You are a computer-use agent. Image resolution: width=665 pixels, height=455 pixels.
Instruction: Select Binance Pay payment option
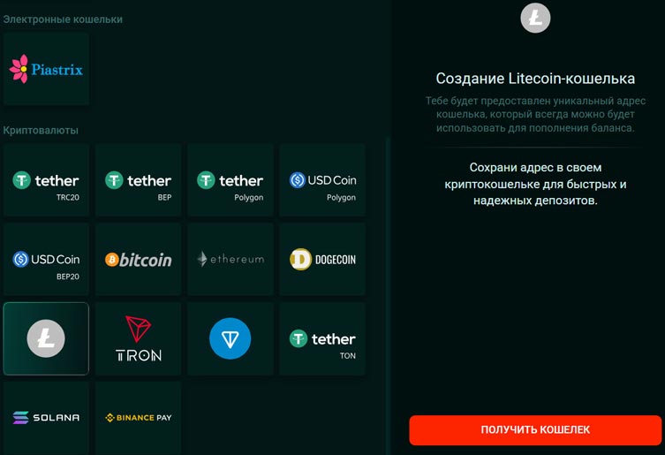point(139,418)
